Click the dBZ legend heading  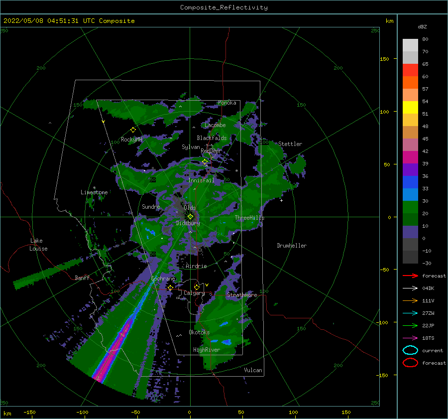click(x=422, y=26)
